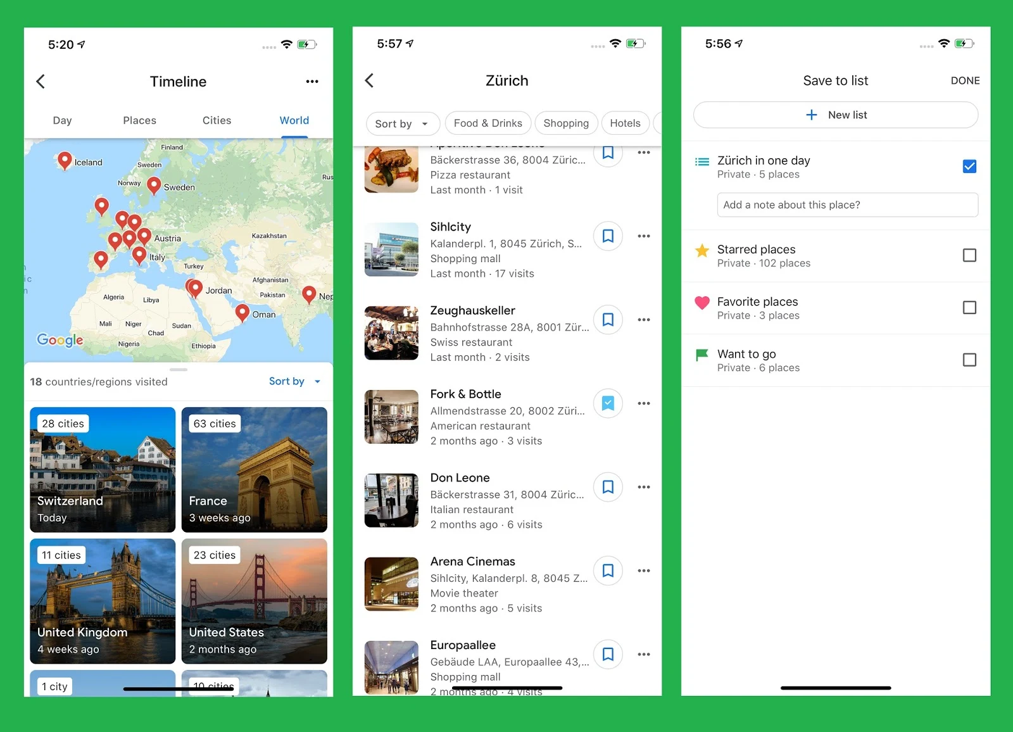Click the note about this place field
Viewport: 1013px width, 732px height.
click(x=847, y=205)
